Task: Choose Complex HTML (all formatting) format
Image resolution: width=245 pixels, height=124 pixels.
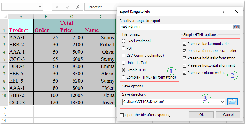Action: (124, 77)
